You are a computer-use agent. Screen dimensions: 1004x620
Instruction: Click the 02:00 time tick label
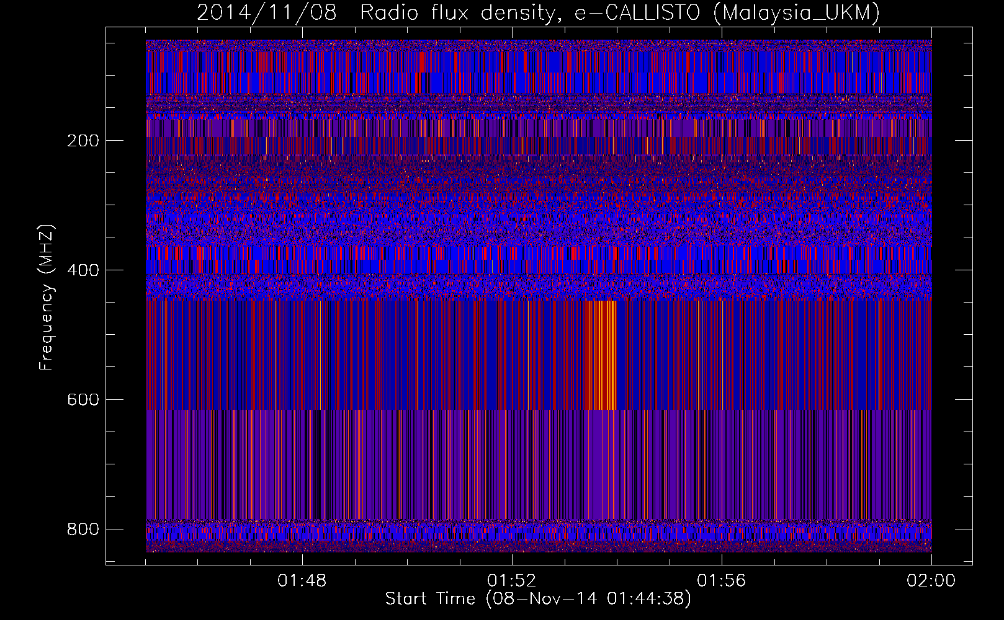pyautogui.click(x=931, y=581)
